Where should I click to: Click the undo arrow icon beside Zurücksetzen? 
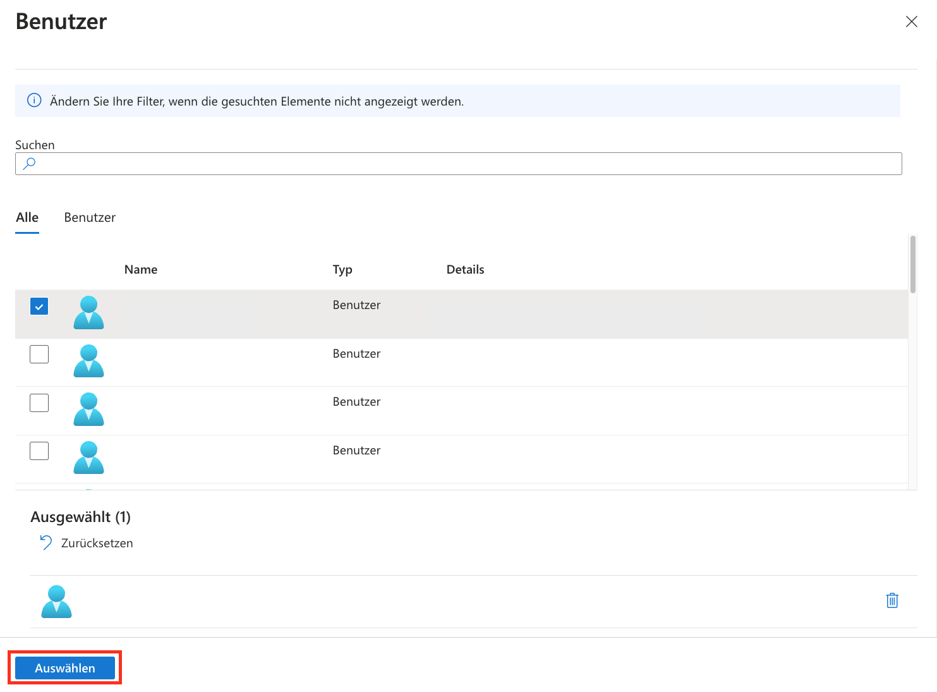(45, 543)
